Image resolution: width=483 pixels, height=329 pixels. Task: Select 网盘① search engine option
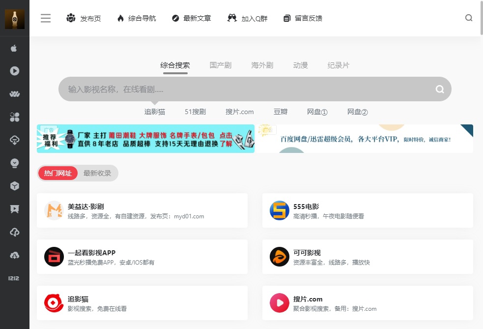tap(317, 112)
